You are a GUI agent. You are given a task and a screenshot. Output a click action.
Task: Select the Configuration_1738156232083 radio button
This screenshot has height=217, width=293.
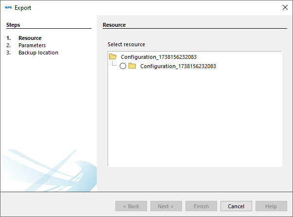point(123,66)
